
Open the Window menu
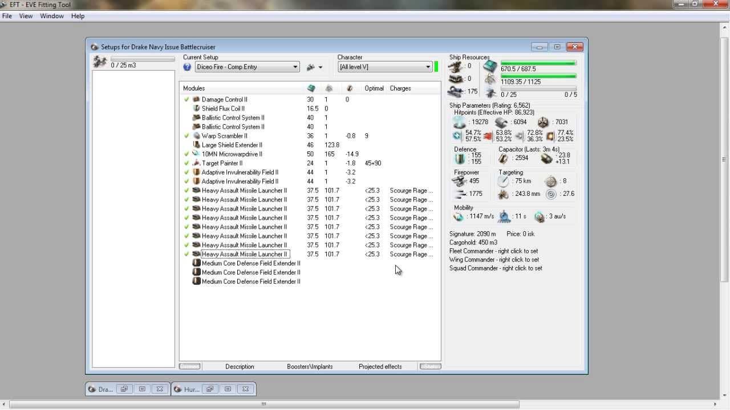(x=52, y=16)
